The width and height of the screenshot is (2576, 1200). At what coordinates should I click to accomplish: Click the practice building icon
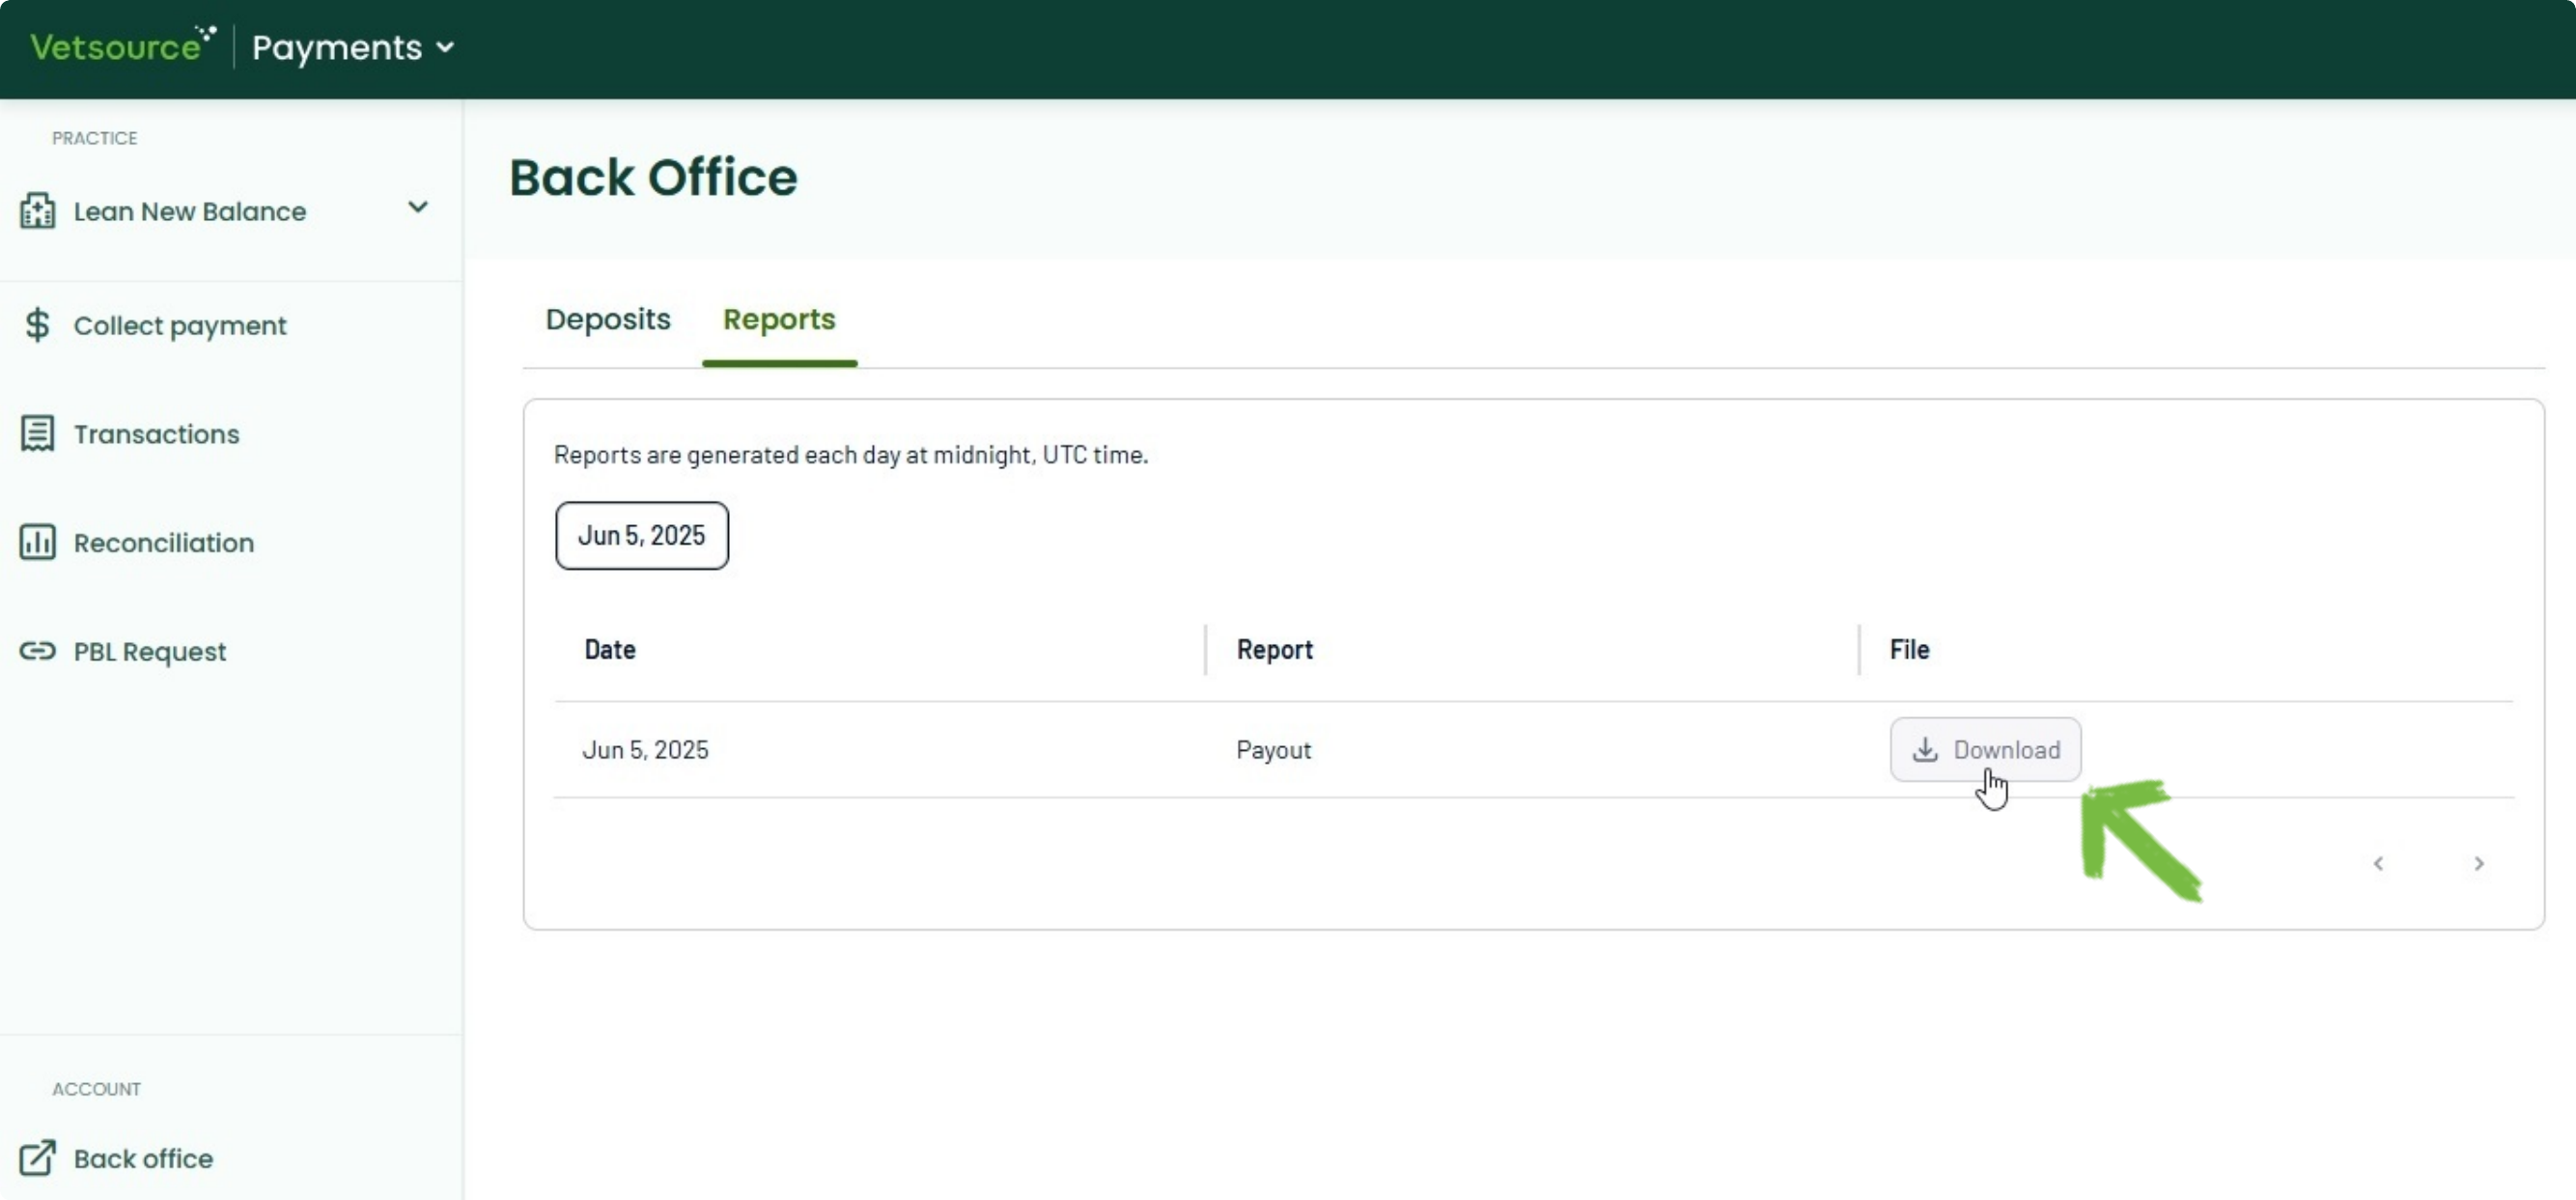(37, 211)
